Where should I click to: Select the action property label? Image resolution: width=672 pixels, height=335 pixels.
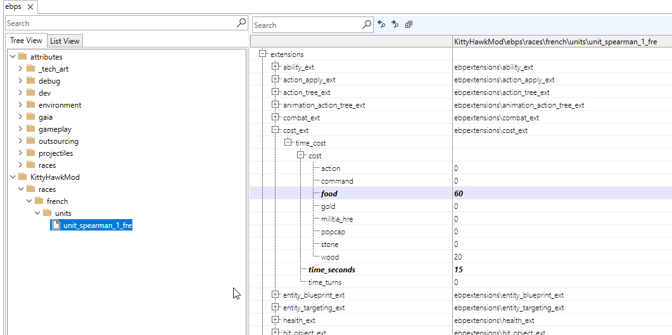pos(331,168)
